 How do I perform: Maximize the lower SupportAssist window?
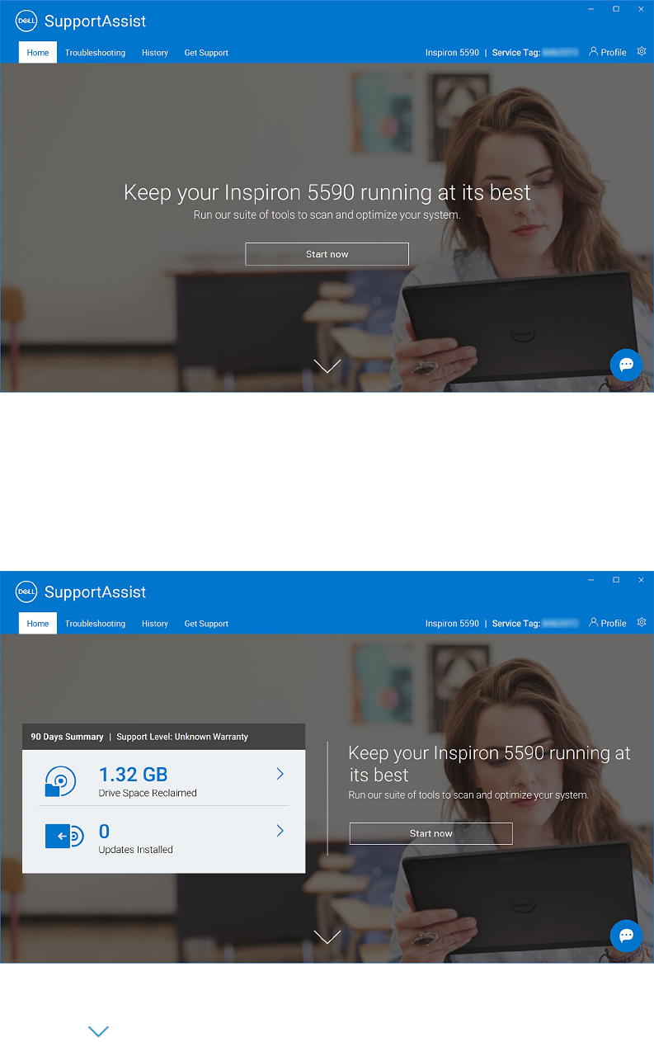click(616, 580)
